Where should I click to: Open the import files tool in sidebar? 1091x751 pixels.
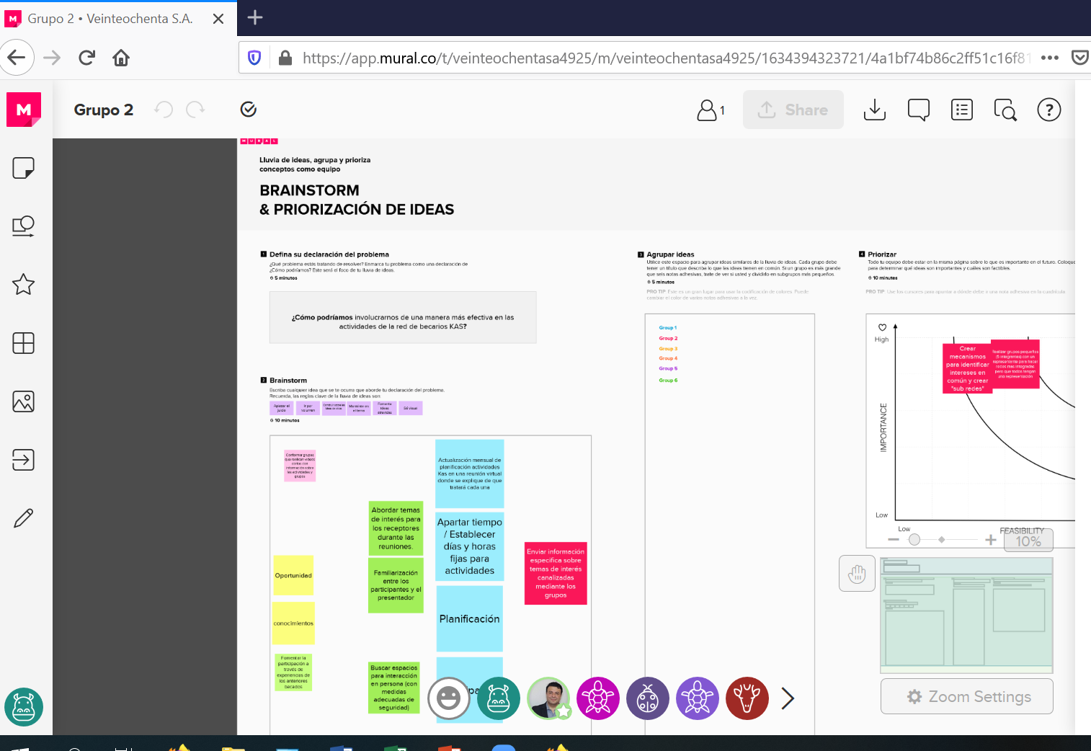[x=24, y=460]
